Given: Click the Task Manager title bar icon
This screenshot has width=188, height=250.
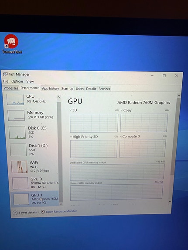Looking at the screenshot, I should coord(5,74).
